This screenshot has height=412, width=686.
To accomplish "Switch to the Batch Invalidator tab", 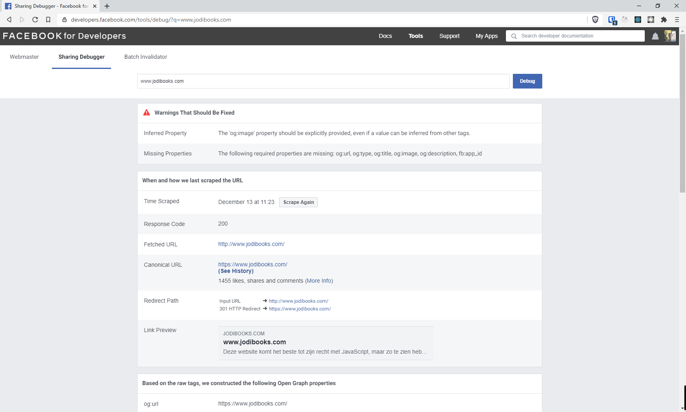I will (x=146, y=57).
